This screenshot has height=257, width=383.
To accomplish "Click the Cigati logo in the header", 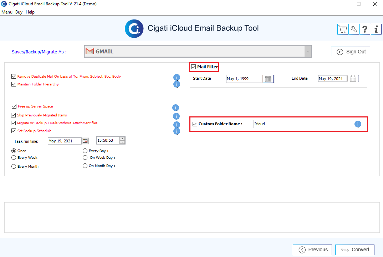I will pyautogui.click(x=134, y=29).
